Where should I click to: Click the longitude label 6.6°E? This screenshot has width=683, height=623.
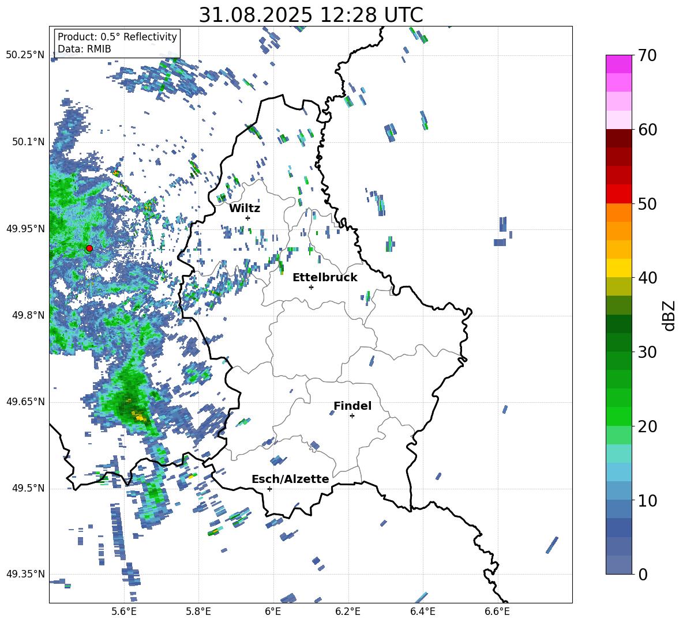click(497, 611)
